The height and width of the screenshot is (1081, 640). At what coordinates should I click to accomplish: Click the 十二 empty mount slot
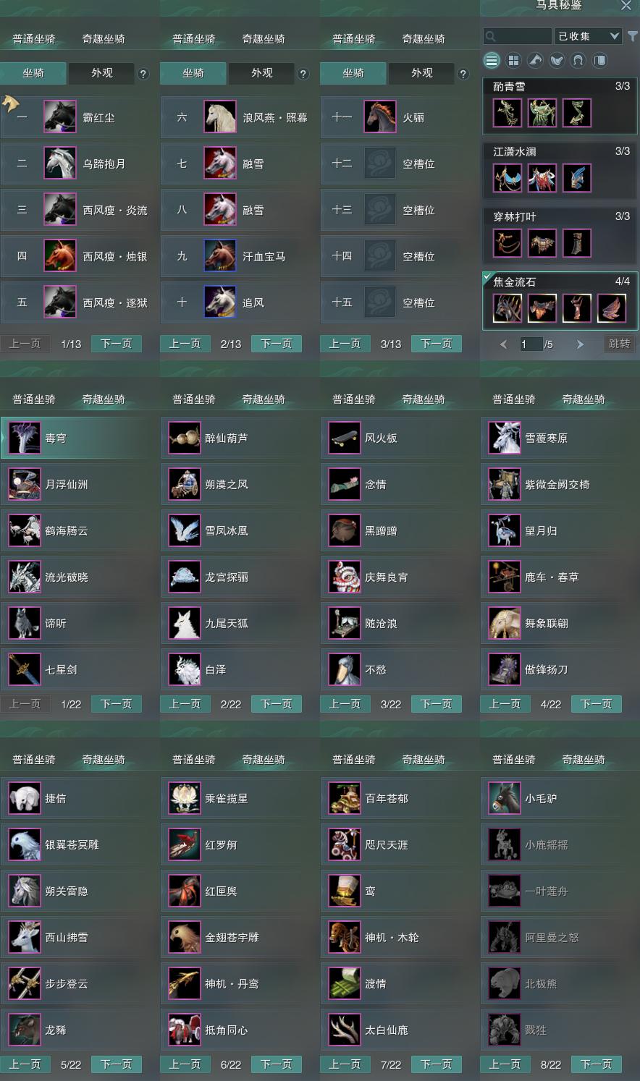tap(399, 164)
